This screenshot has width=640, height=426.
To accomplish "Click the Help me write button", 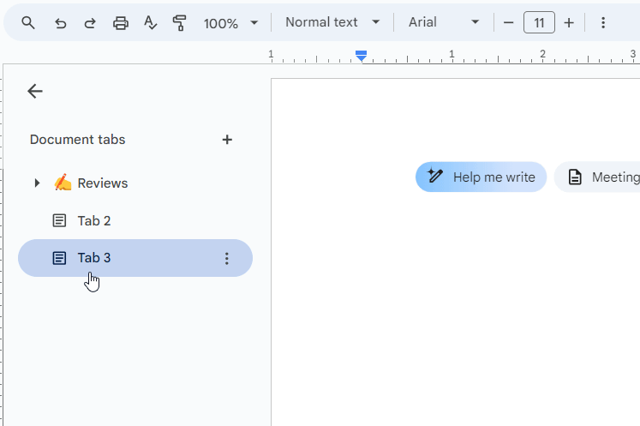I will tap(481, 177).
